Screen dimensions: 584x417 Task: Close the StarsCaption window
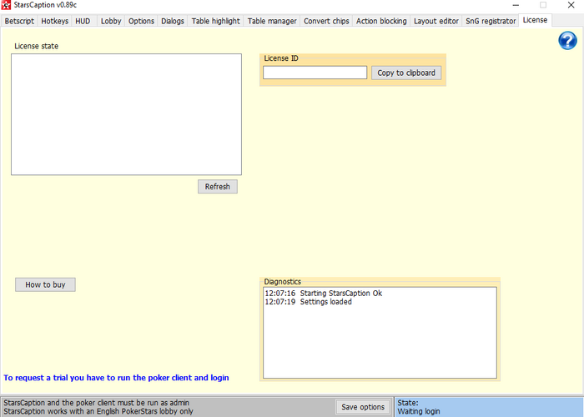pos(571,5)
